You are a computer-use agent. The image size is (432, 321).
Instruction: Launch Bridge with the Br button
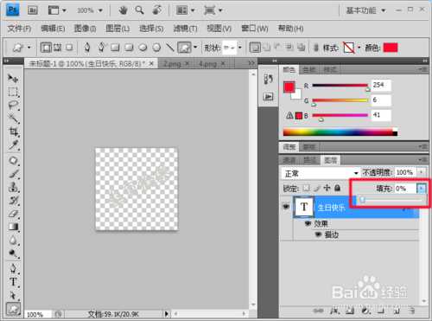[x=32, y=10]
